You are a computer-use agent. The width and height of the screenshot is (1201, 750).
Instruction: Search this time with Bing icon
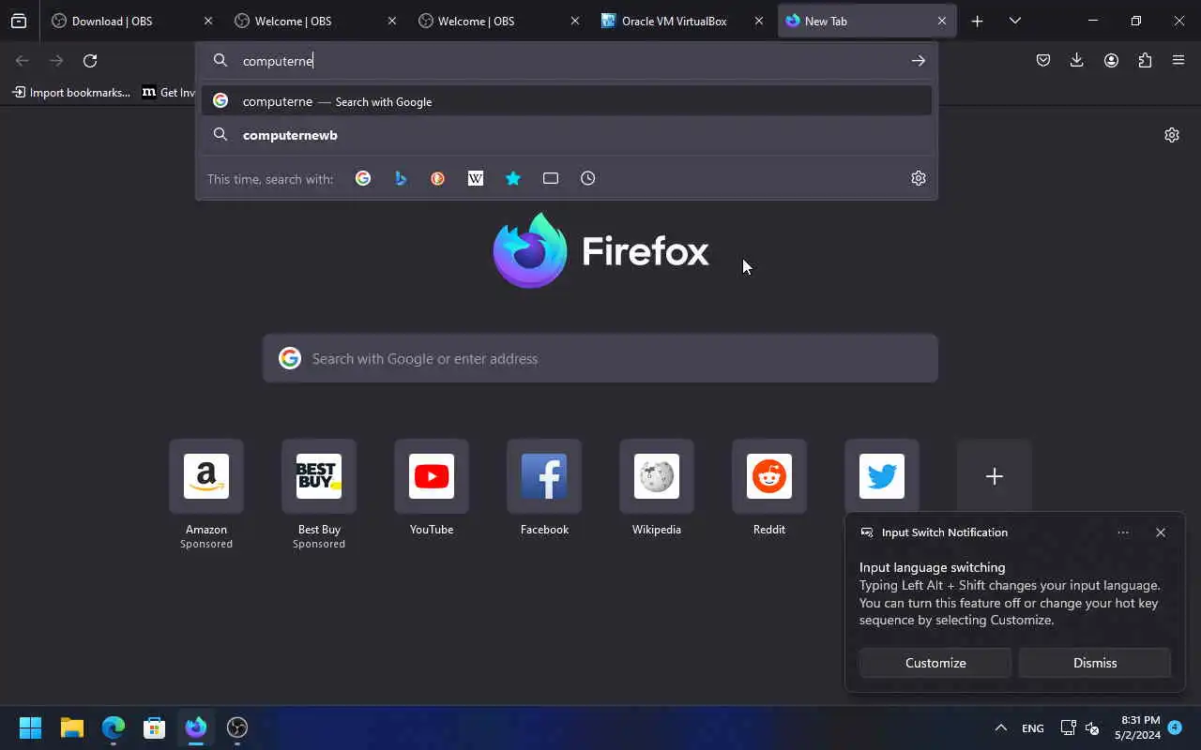pyautogui.click(x=401, y=178)
